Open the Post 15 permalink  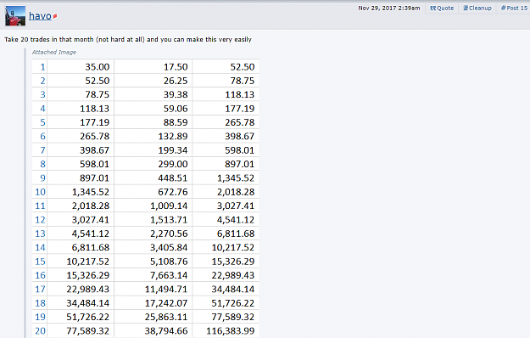pyautogui.click(x=514, y=8)
